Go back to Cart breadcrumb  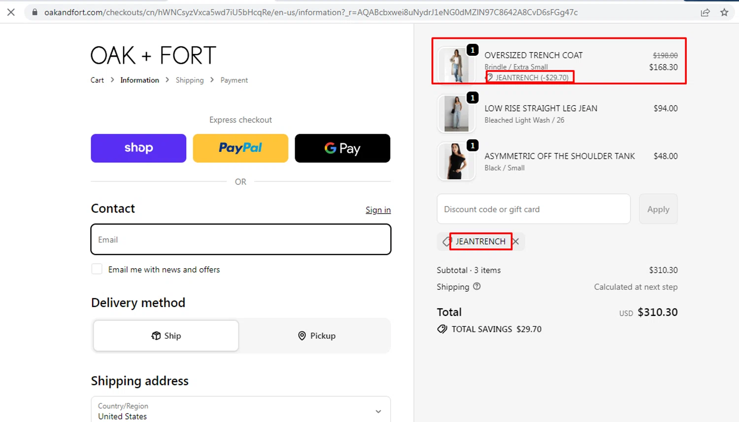[x=97, y=80]
